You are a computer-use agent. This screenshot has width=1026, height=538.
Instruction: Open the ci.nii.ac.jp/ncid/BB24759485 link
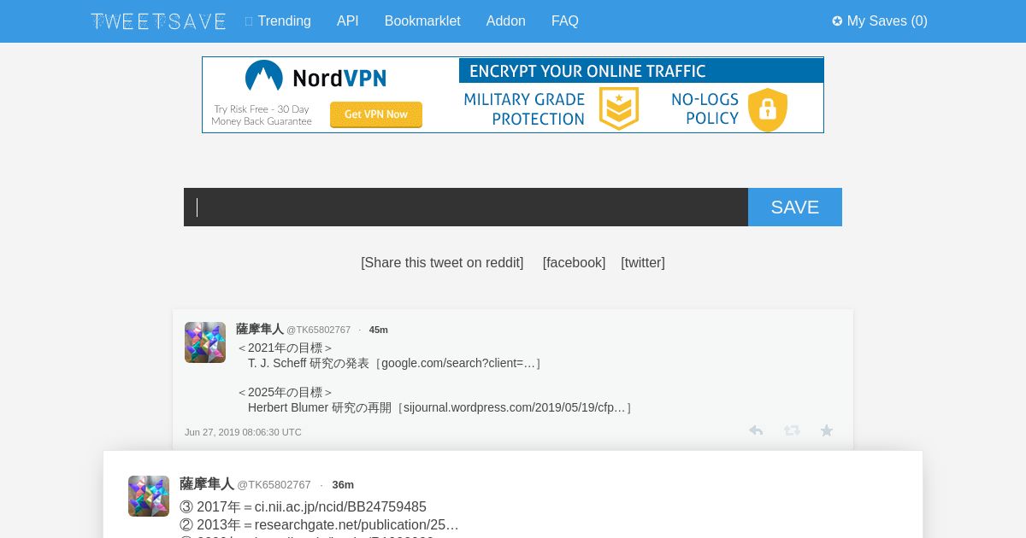tap(340, 507)
